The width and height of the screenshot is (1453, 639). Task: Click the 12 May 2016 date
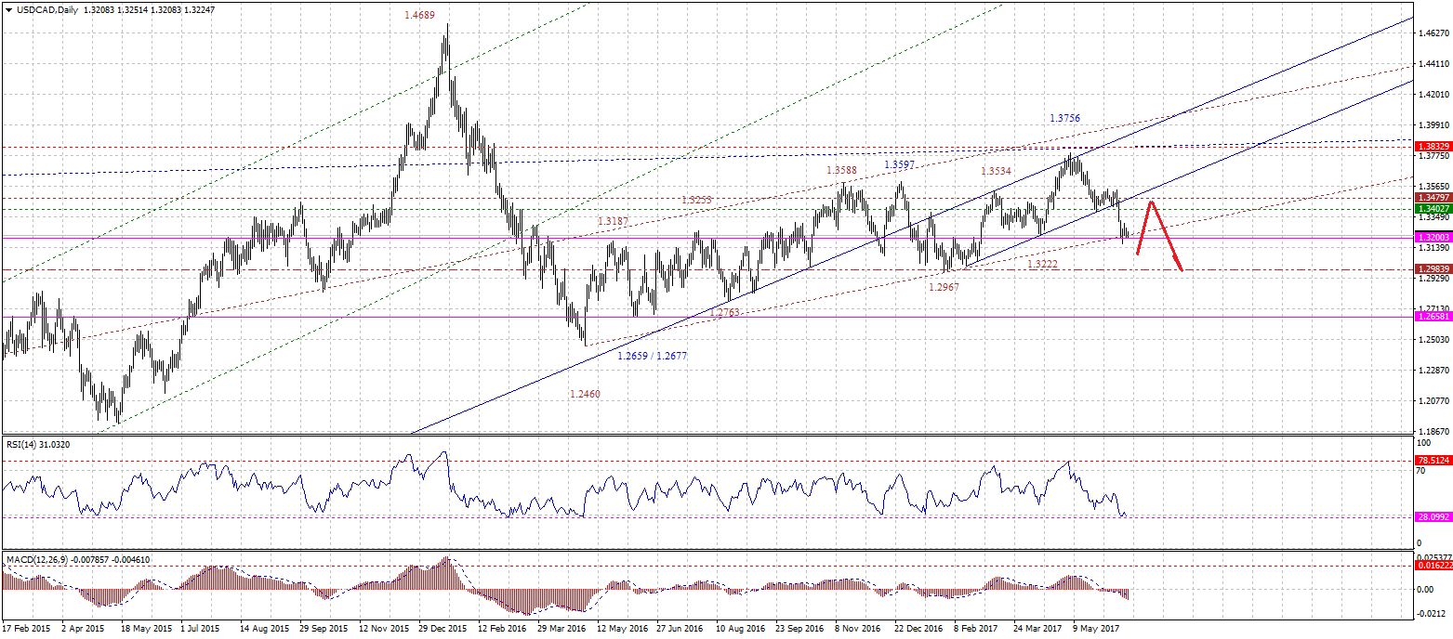coord(621,629)
